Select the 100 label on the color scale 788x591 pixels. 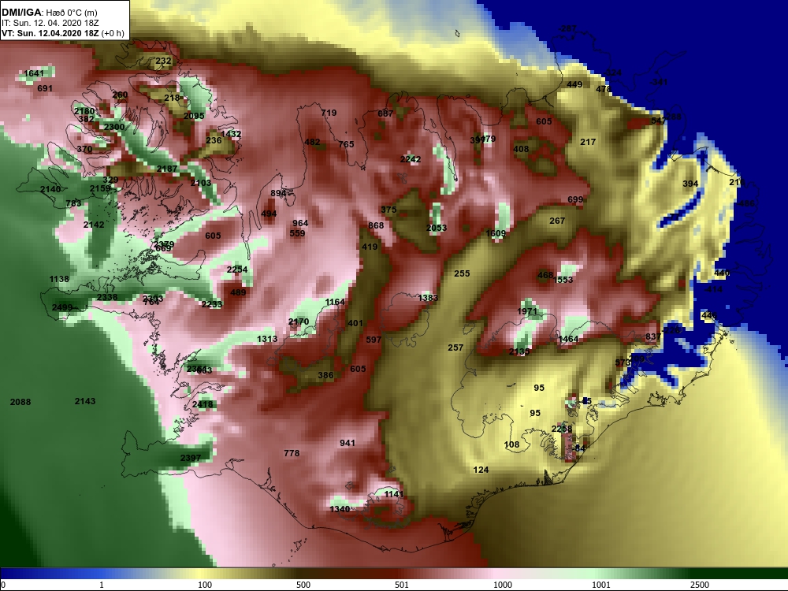pos(205,585)
